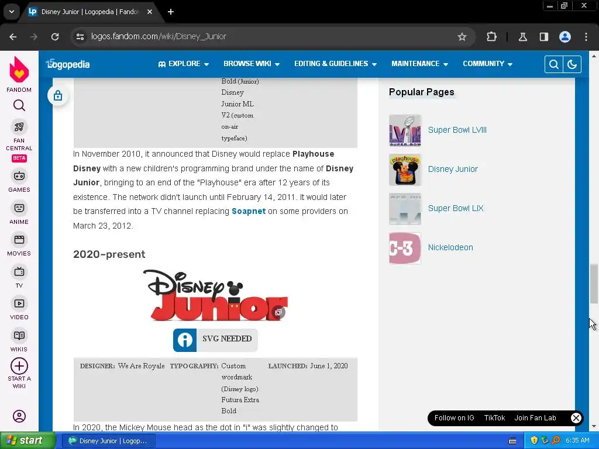Open Super Bowl LVIII popular page
The height and width of the screenshot is (449, 599).
pos(457,130)
